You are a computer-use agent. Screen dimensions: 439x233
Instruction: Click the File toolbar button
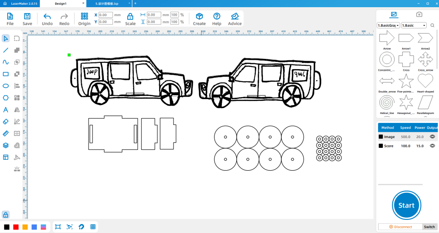pos(10,19)
